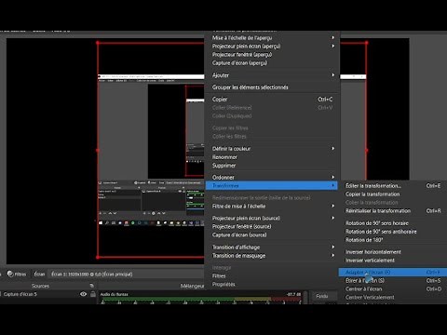Expand Définir la couleur submenu
Viewport: 447px width, 335px height.
click(x=272, y=149)
